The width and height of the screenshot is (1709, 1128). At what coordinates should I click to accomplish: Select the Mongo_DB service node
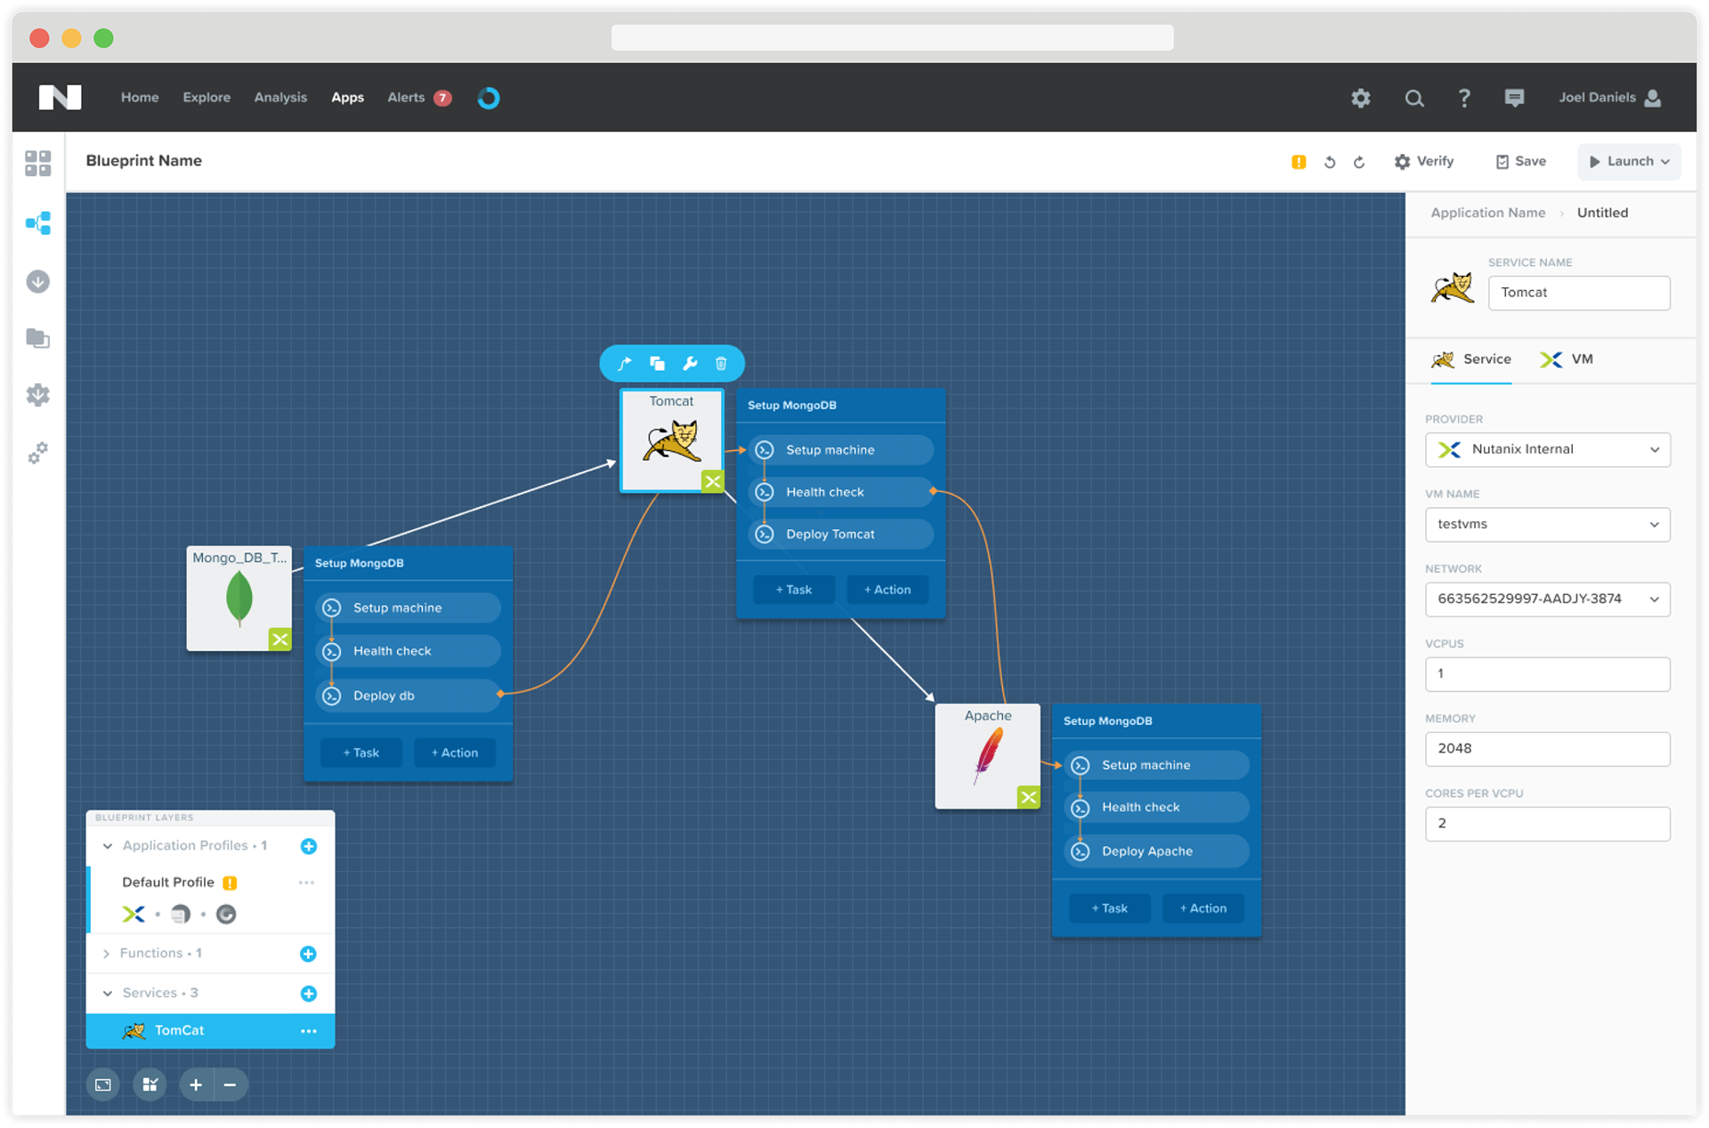(239, 598)
